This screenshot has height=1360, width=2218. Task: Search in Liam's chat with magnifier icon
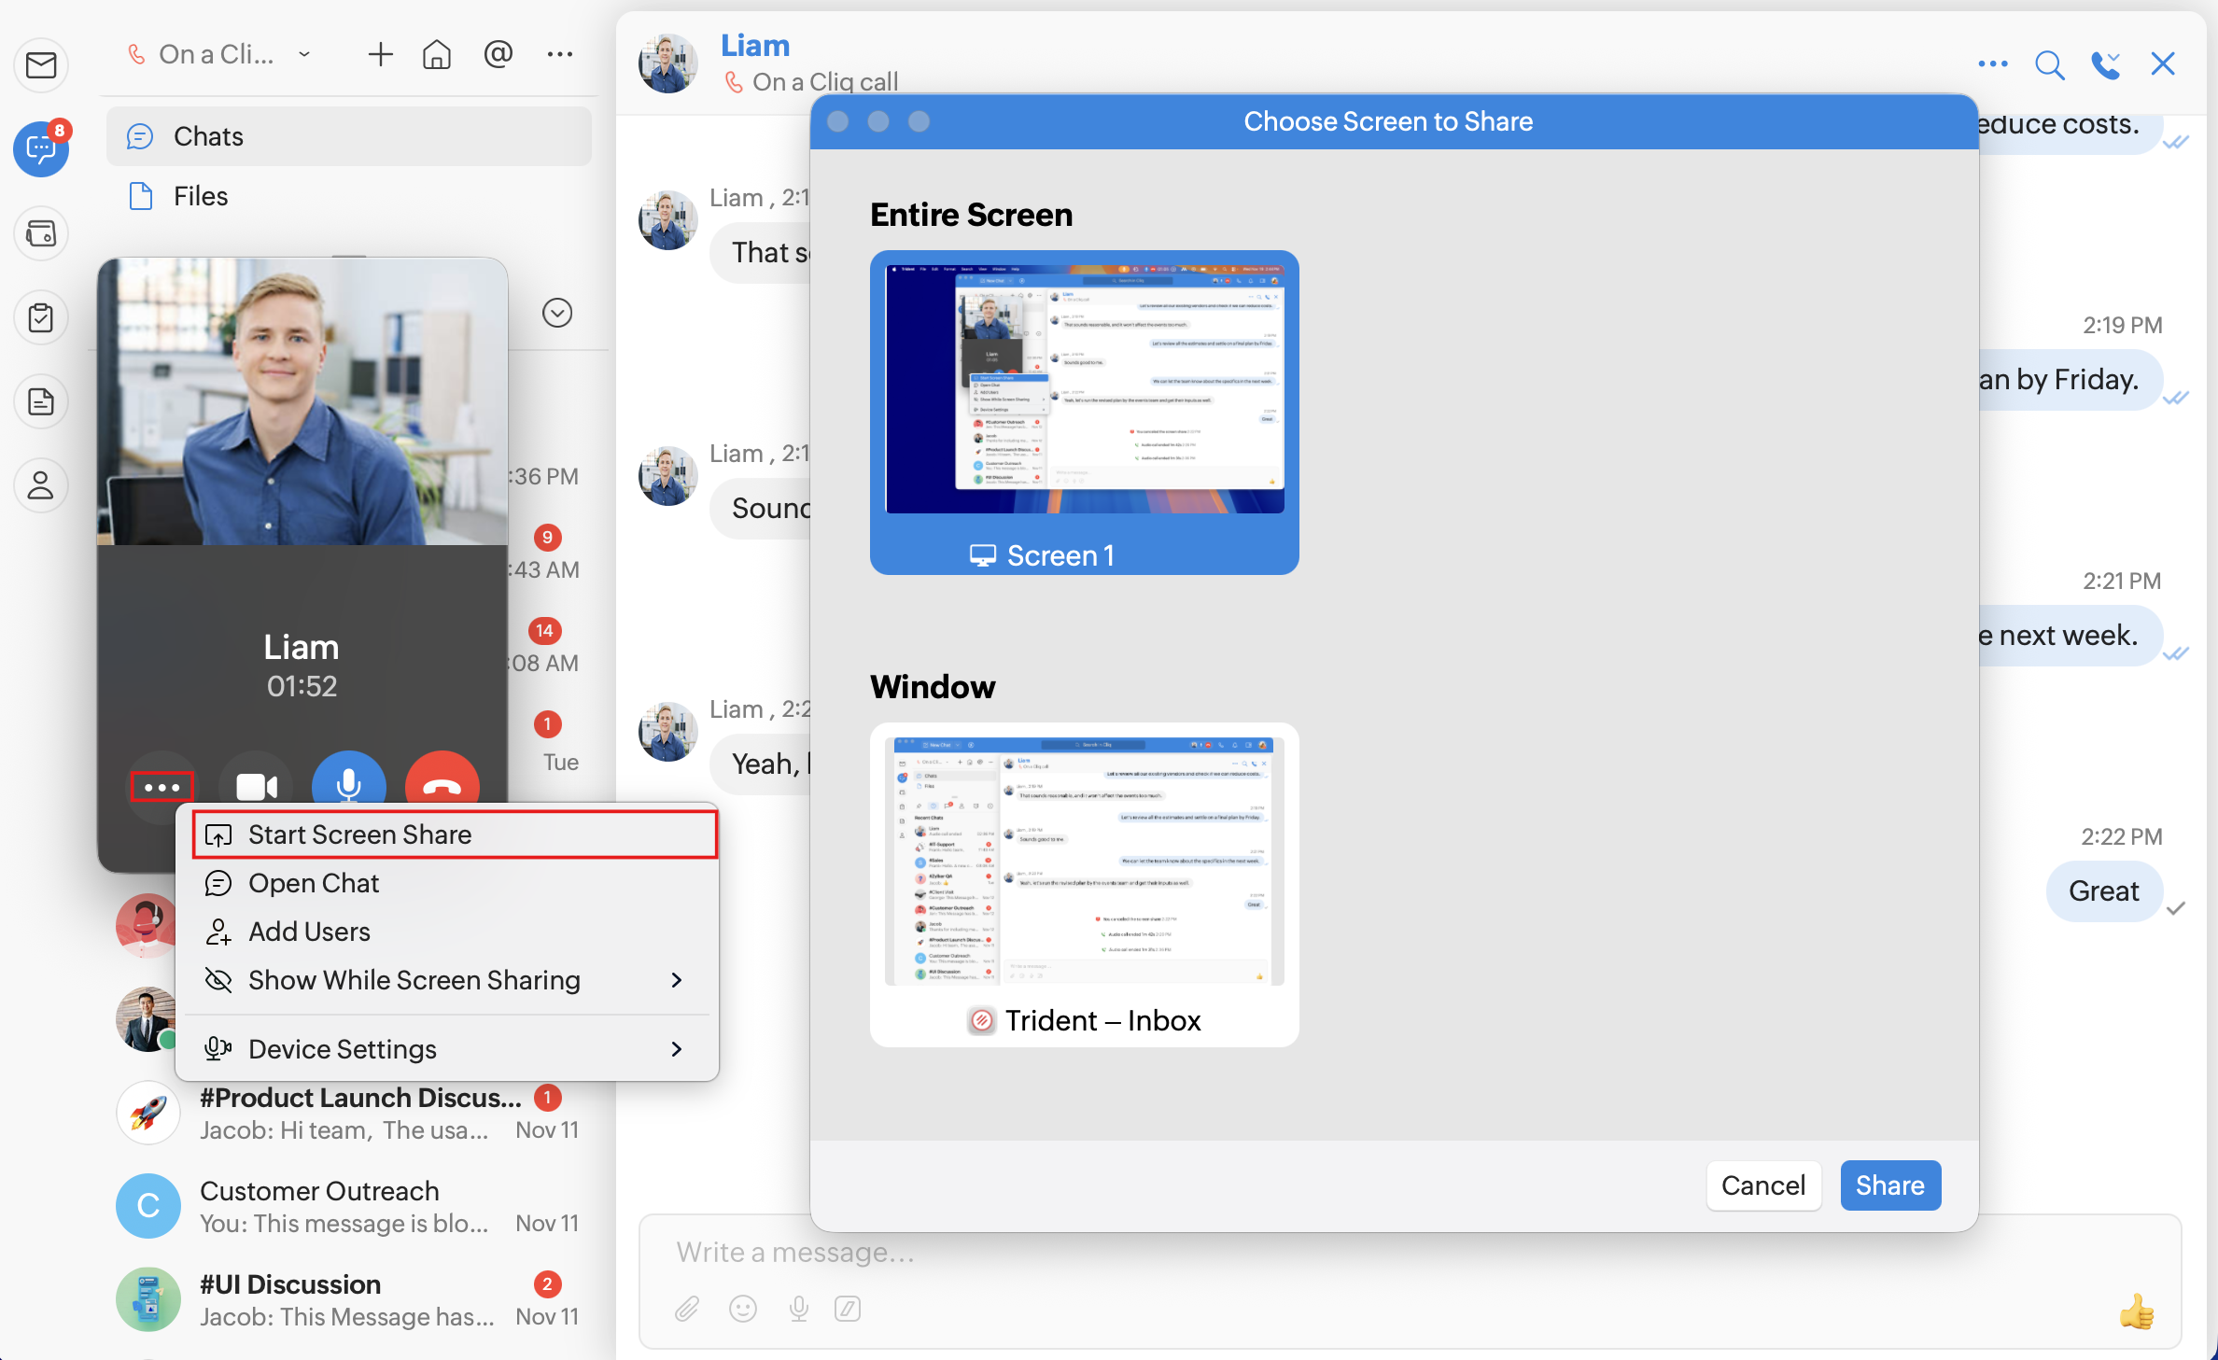click(x=2049, y=64)
